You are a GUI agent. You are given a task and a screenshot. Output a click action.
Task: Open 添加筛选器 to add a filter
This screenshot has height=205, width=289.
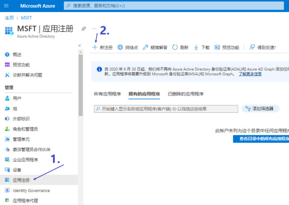point(260,109)
